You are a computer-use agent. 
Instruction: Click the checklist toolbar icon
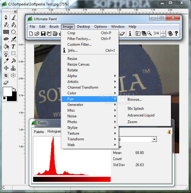[x=138, y=34]
